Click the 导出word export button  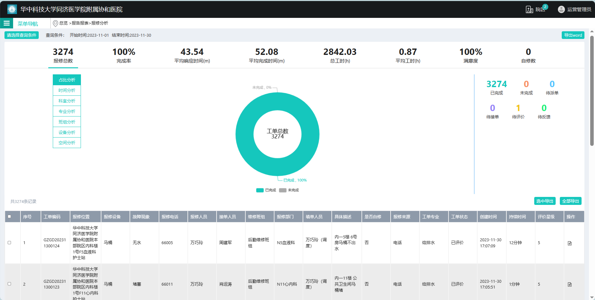coord(573,35)
